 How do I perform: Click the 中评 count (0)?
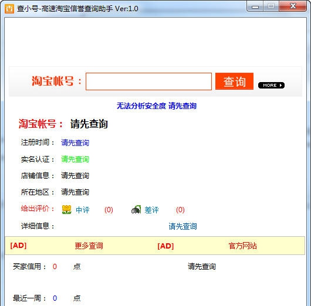109,210
